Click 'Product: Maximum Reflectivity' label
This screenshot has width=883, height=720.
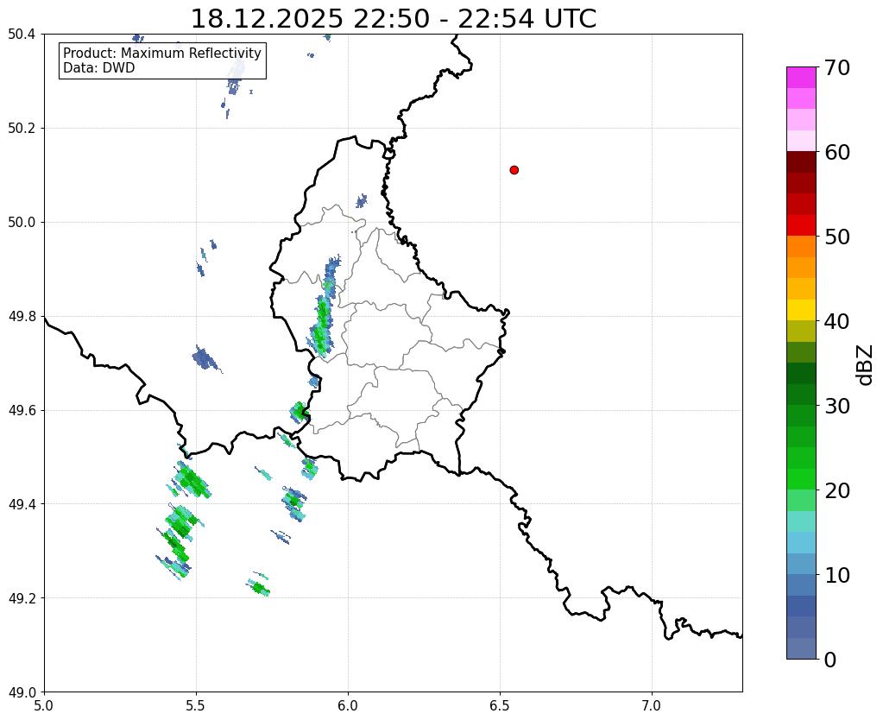tap(162, 53)
